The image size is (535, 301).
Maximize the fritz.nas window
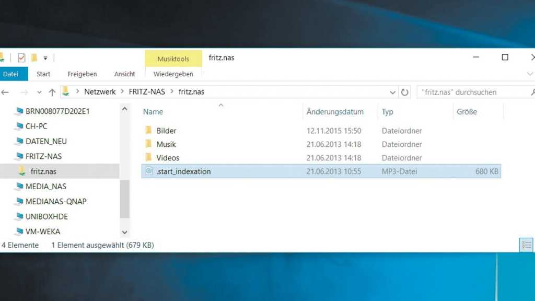click(505, 57)
